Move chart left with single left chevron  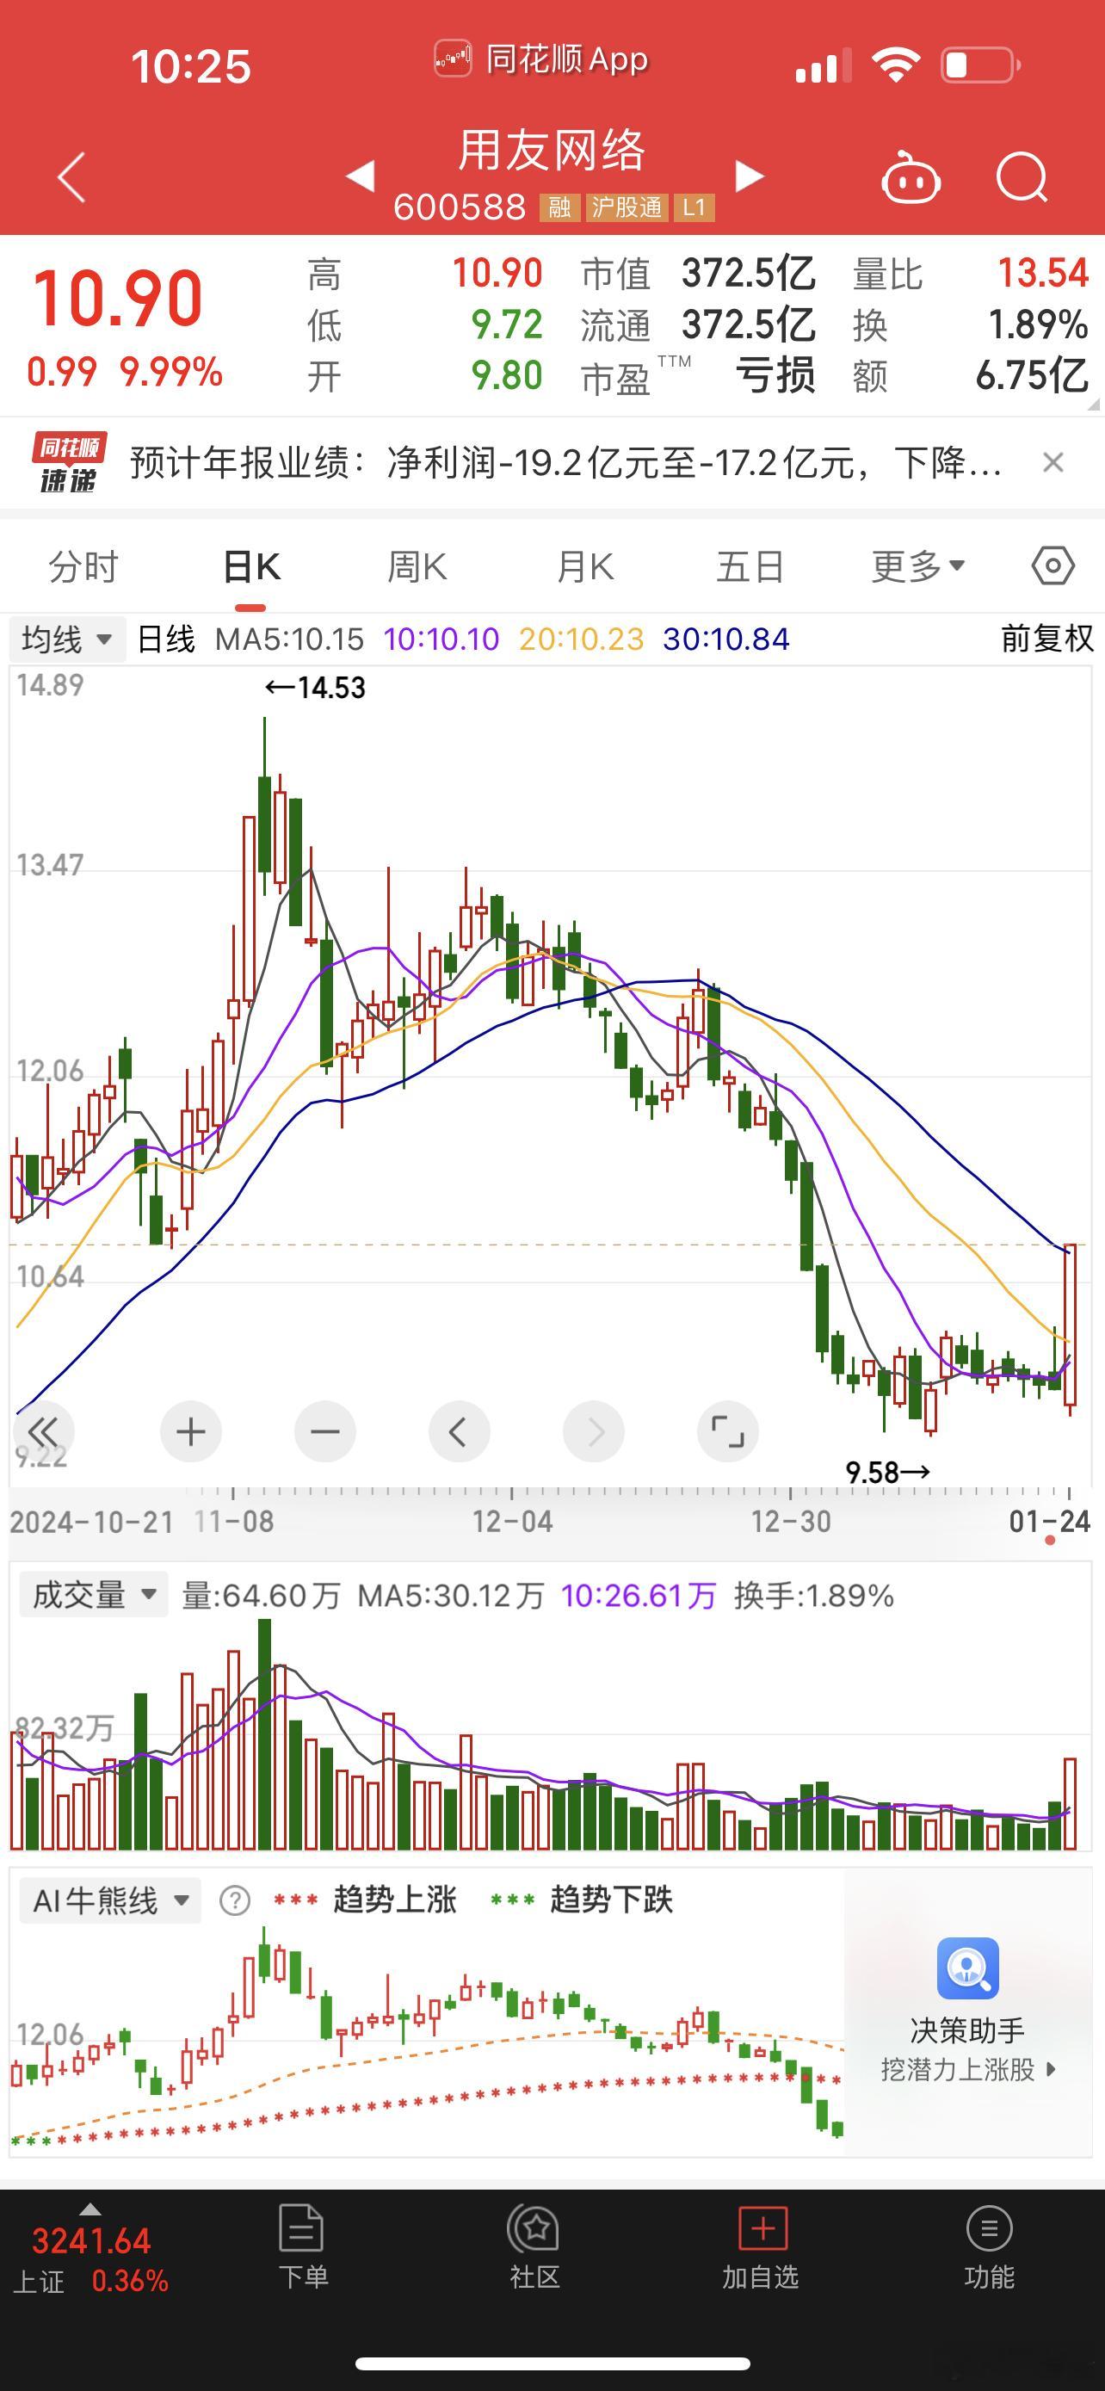pyautogui.click(x=460, y=1432)
